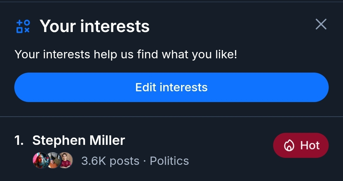Click the interests help description text
343x181 pixels.
[126, 55]
